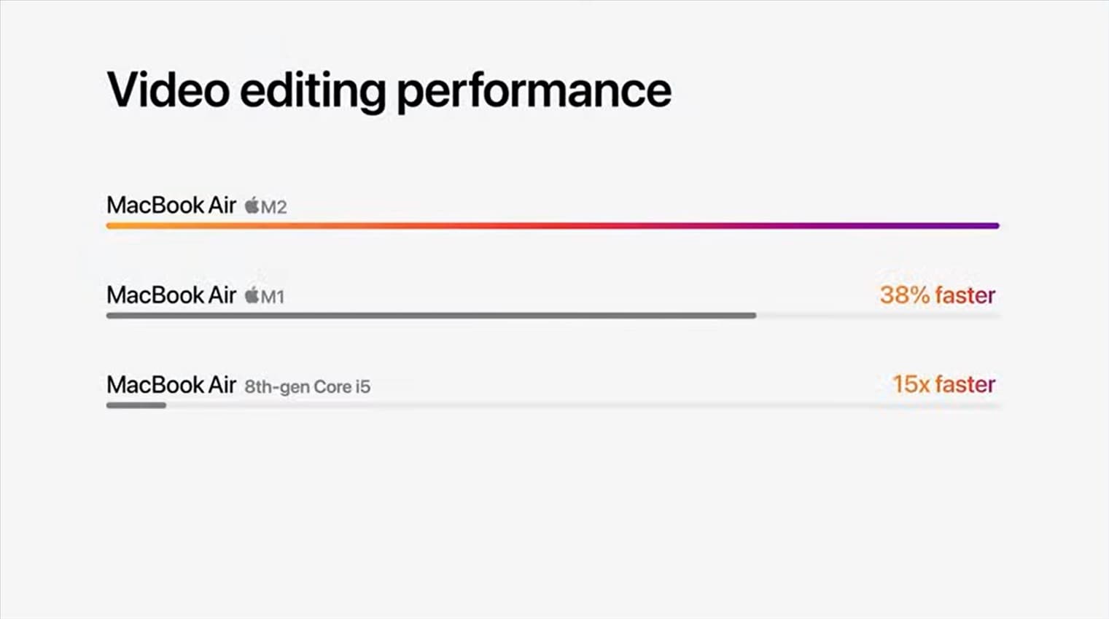
Task: Click the "8th-gen Core i5" subtitle
Action: tap(307, 386)
